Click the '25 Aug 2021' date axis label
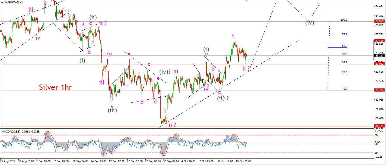386x165 pixels. (x=8, y=161)
